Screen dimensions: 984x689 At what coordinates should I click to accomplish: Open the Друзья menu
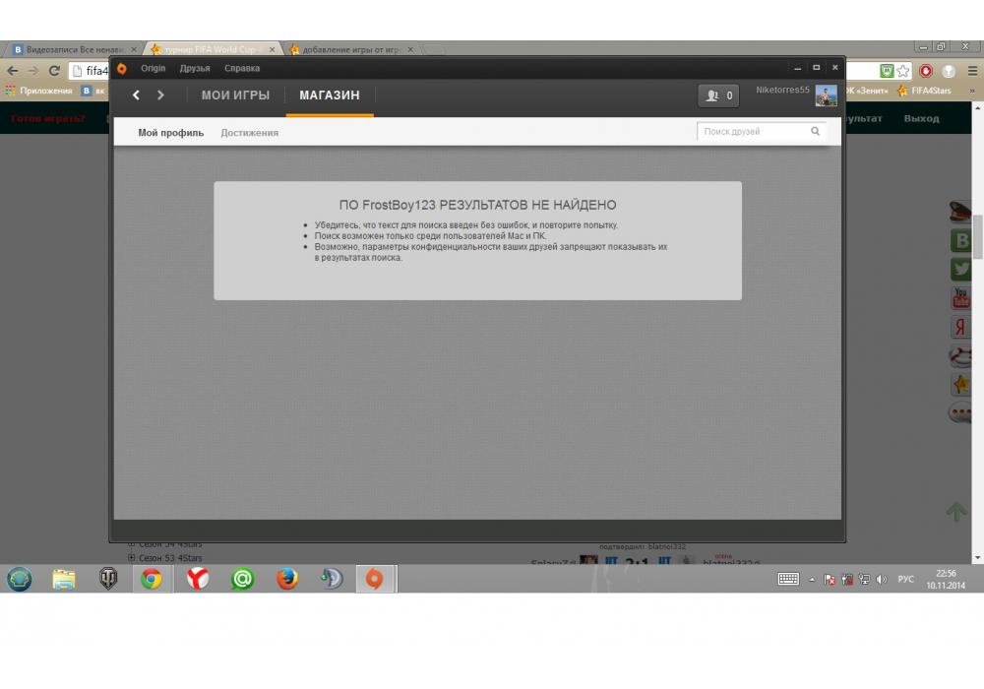[195, 69]
